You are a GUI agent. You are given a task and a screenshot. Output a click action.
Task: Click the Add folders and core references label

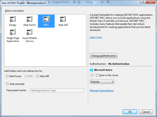[x=23, y=71]
